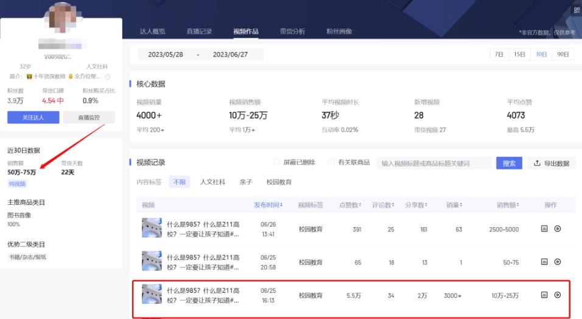
Task: Open details icon for the 06/25 16:13 video
Action: (545, 295)
